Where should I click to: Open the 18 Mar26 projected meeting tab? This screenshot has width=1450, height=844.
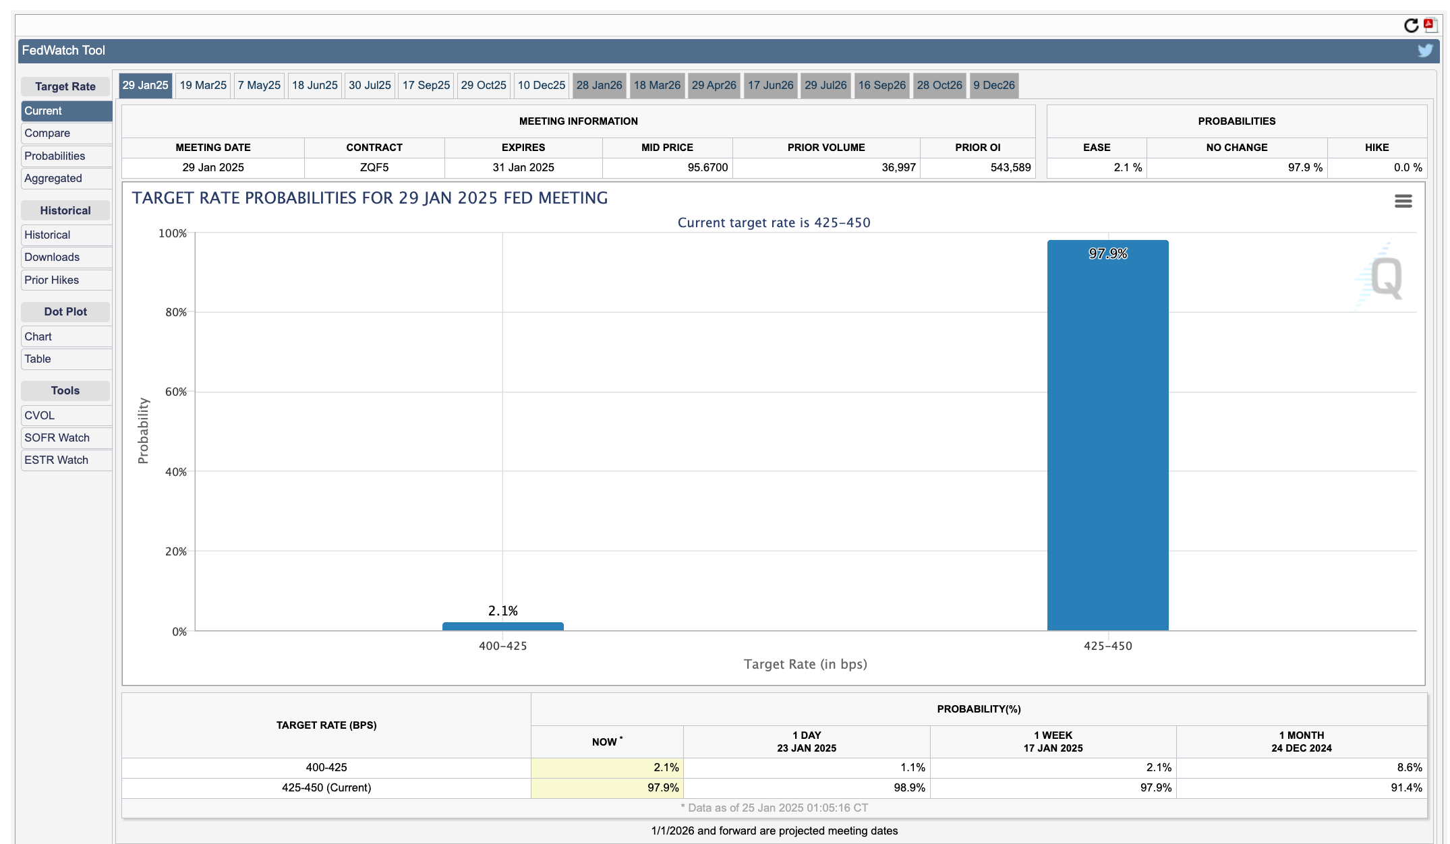pos(657,86)
